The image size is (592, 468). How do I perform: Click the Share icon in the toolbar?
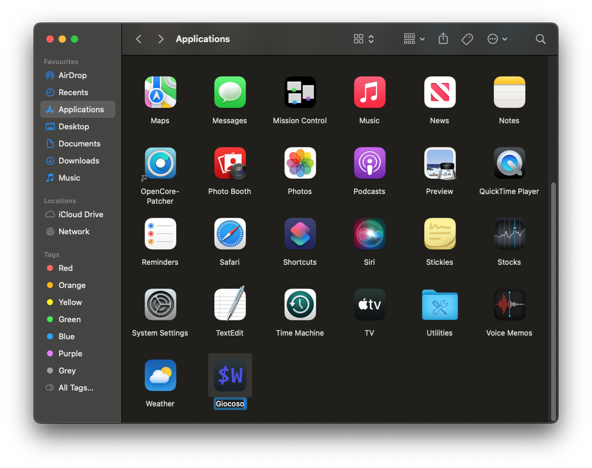tap(443, 38)
